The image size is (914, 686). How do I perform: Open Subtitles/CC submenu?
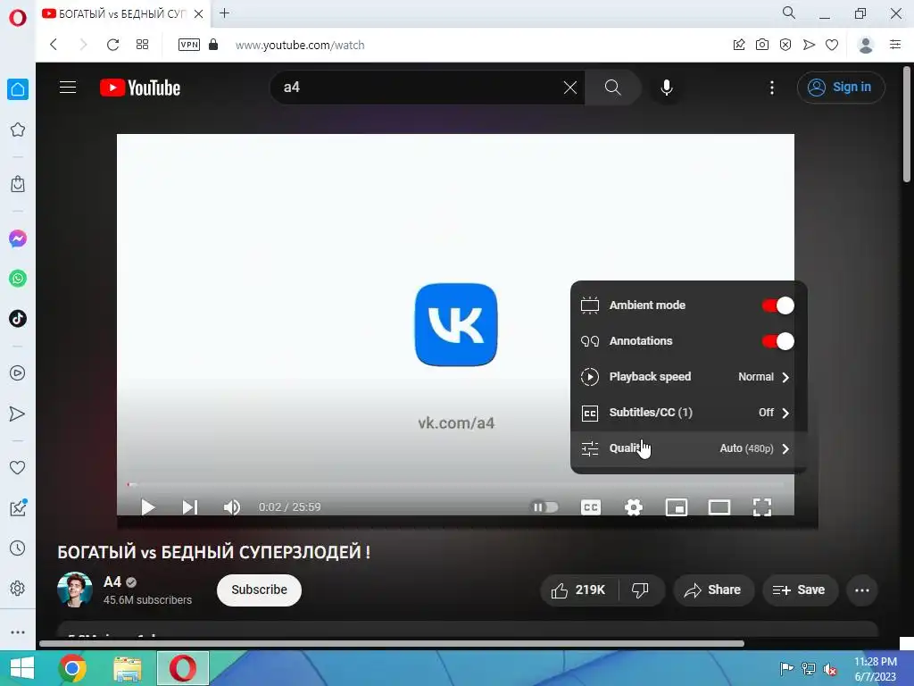click(688, 413)
